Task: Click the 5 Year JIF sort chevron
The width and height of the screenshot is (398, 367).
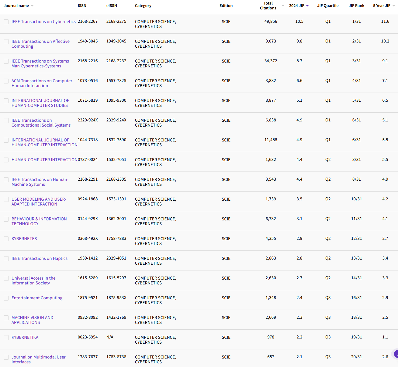Action: (393, 5)
